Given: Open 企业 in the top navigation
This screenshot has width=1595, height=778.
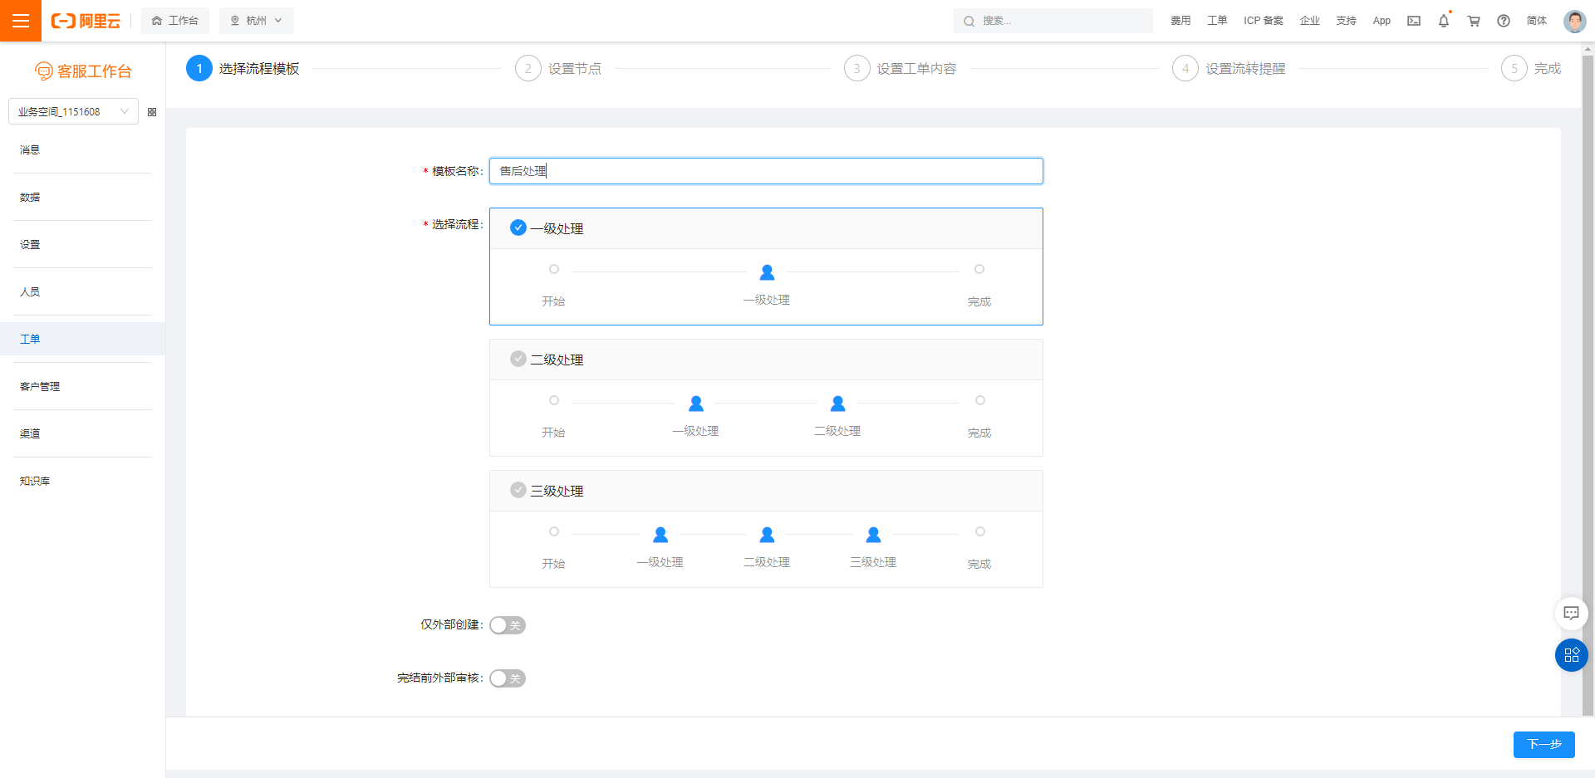Looking at the screenshot, I should pyautogui.click(x=1310, y=21).
